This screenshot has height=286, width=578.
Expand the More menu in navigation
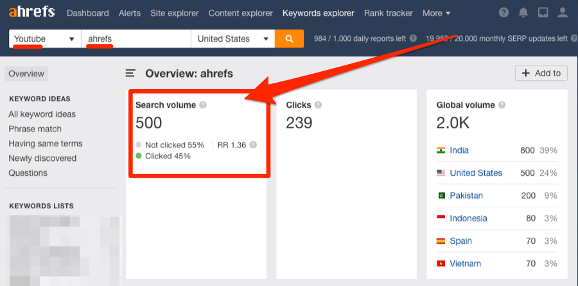[x=437, y=13]
